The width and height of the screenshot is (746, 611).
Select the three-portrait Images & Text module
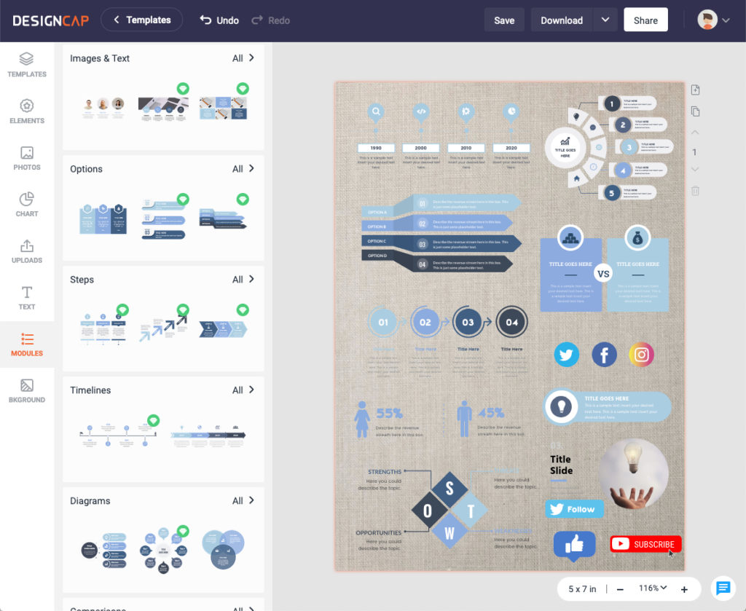103,109
